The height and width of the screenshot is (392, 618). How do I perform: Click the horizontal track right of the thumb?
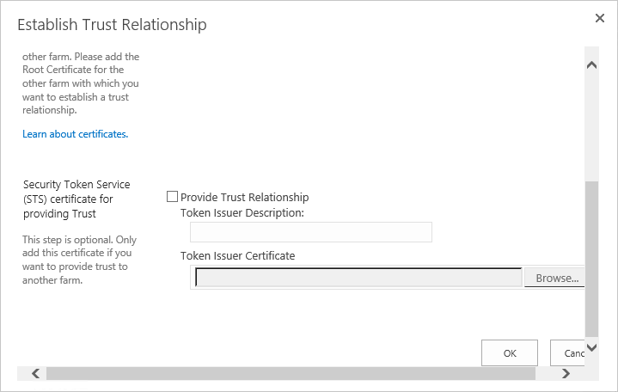click(x=547, y=373)
